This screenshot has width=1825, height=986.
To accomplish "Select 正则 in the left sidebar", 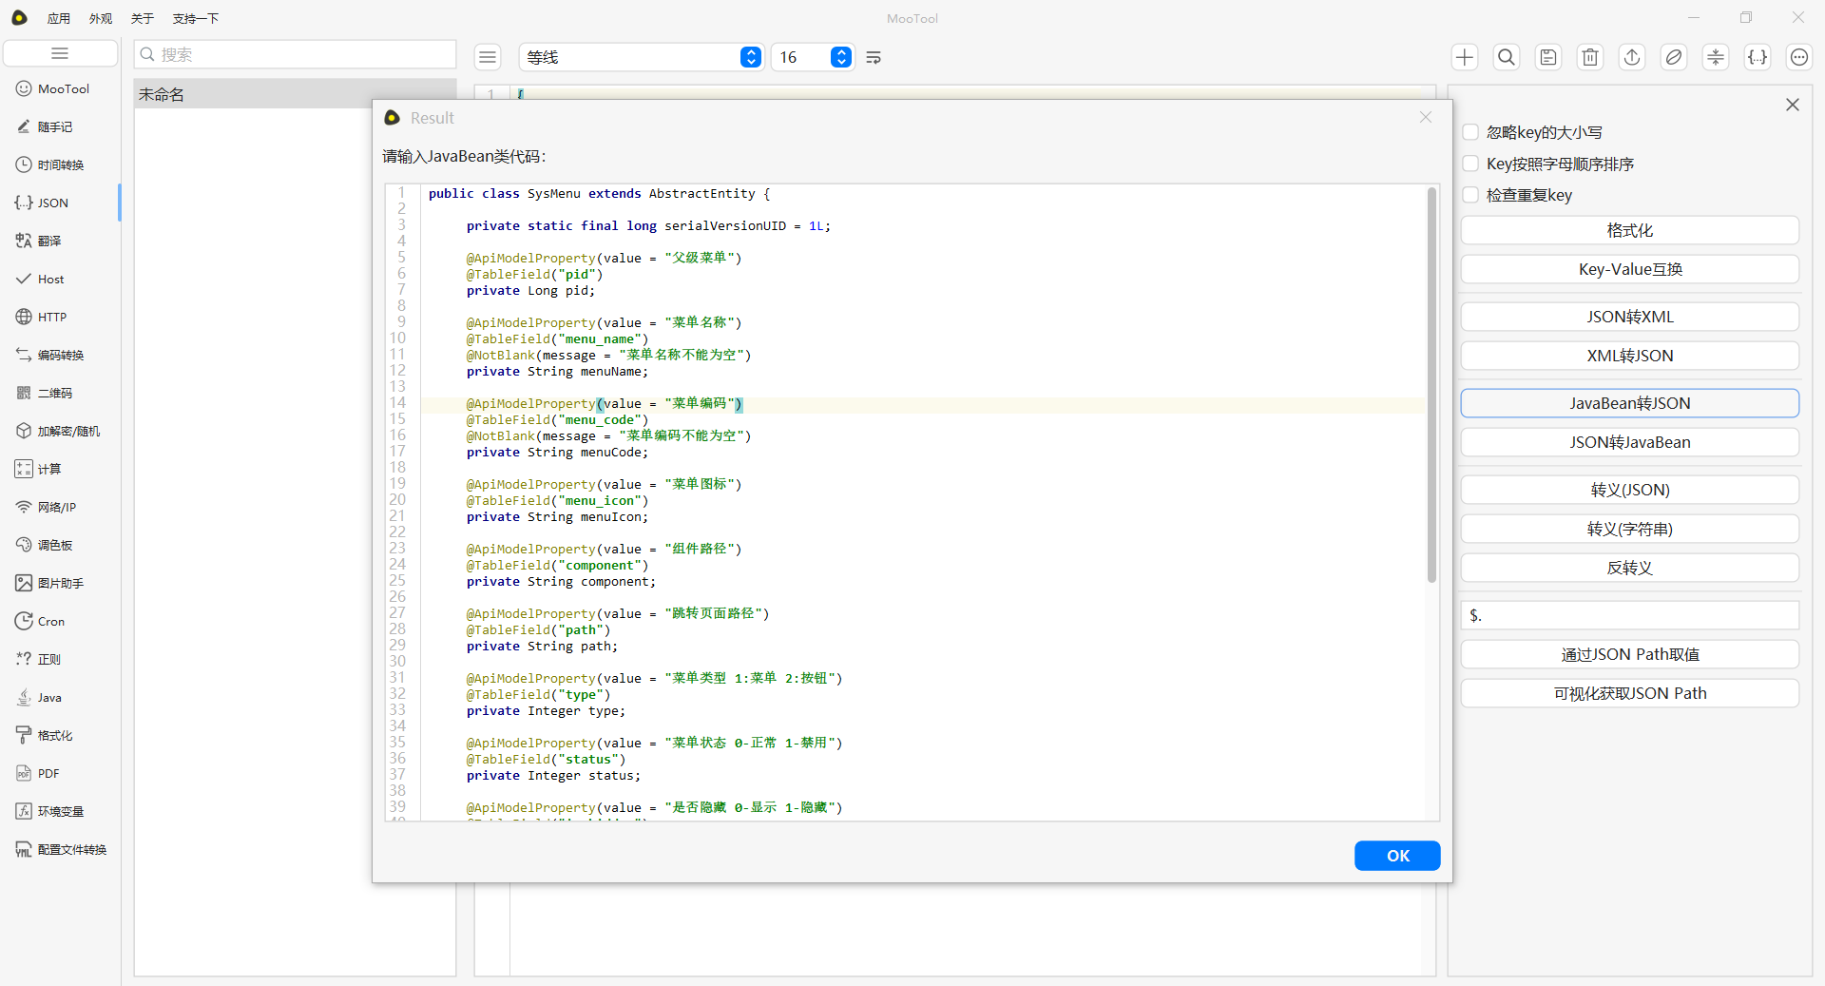I will [48, 659].
